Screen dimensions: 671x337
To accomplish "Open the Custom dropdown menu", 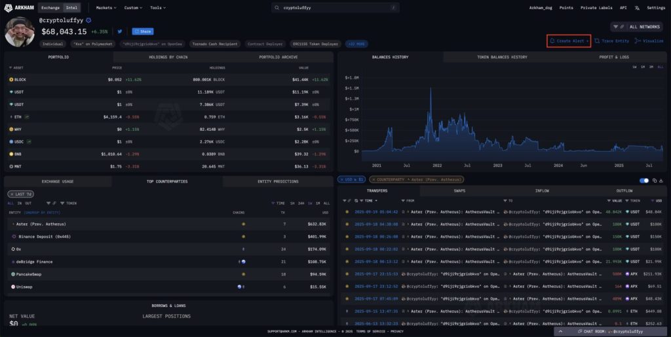I will (x=133, y=8).
